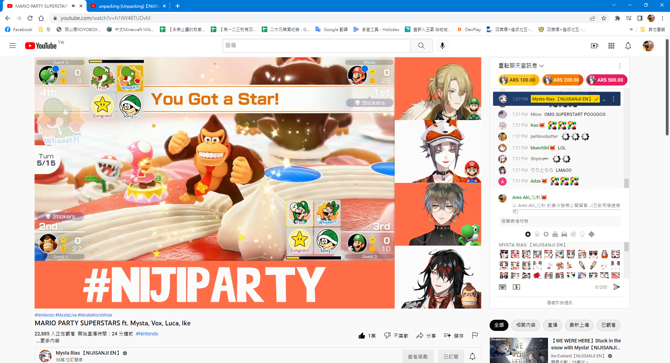This screenshot has height=363, width=670.
Task: Open Mysta Rias channel name link
Action: [x=88, y=353]
